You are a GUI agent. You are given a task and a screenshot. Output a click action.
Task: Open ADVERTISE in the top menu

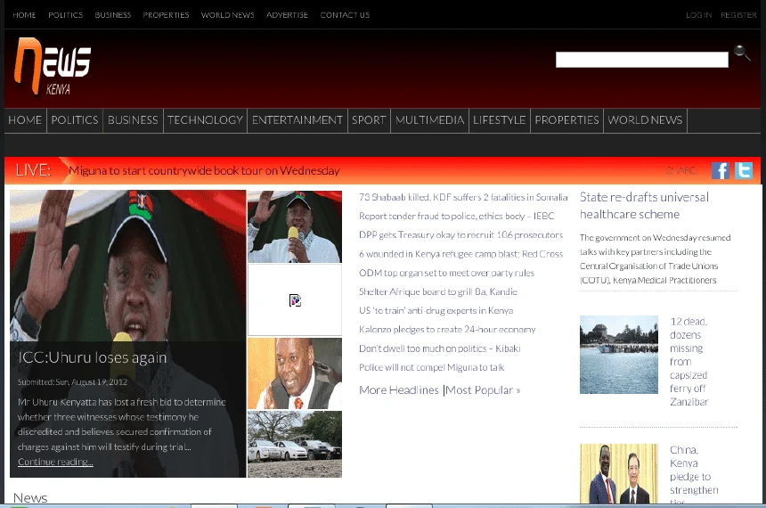(287, 15)
